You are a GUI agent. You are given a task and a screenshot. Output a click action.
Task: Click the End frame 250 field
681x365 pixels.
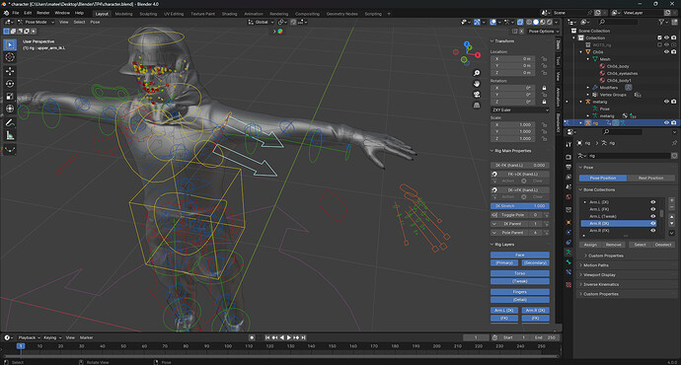(x=545, y=337)
